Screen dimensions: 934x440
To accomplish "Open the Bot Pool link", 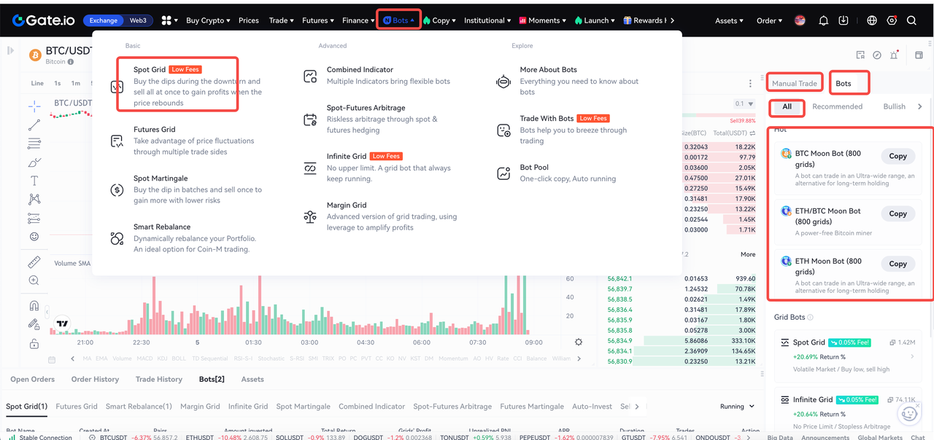I will (534, 168).
